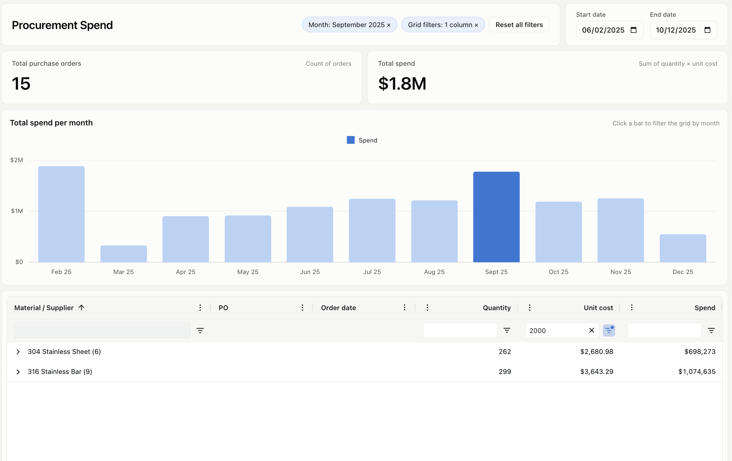Open the active Unit cost filter icon
The width and height of the screenshot is (732, 461).
(x=609, y=330)
